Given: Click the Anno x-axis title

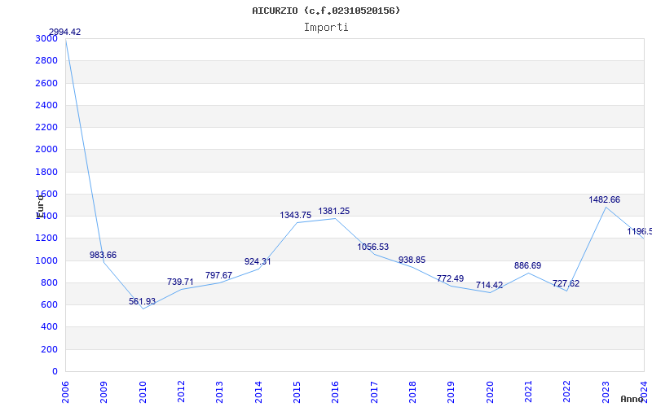Looking at the screenshot, I should (632, 400).
